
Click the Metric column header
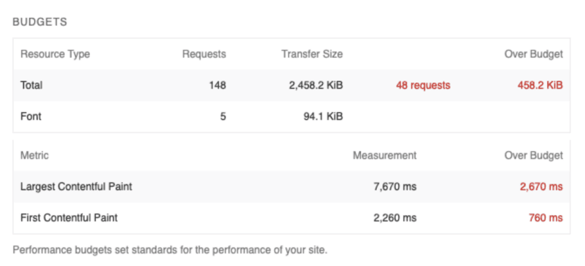click(34, 155)
